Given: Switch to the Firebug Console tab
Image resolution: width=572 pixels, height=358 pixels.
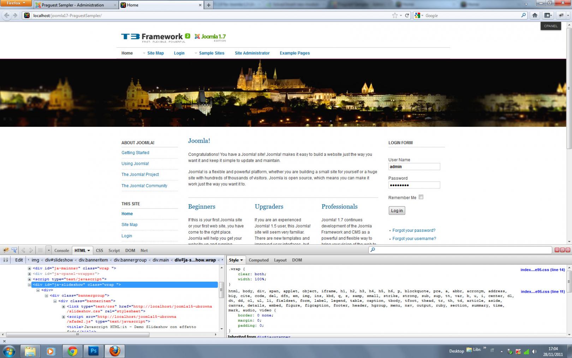Looking at the screenshot, I should click(62, 250).
